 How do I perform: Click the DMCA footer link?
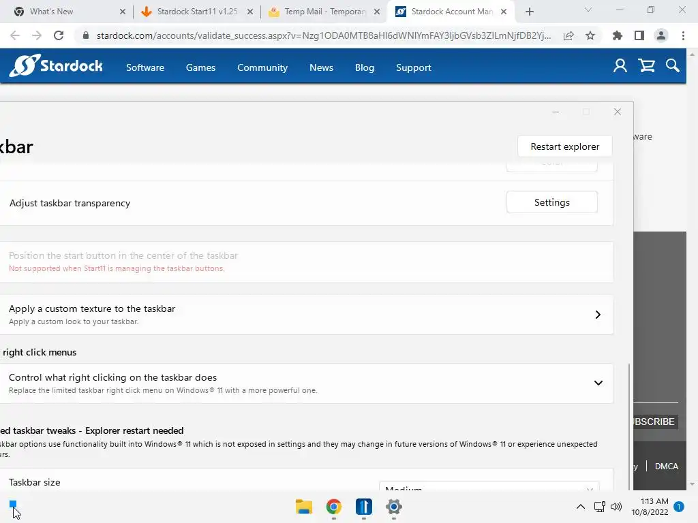pyautogui.click(x=667, y=466)
